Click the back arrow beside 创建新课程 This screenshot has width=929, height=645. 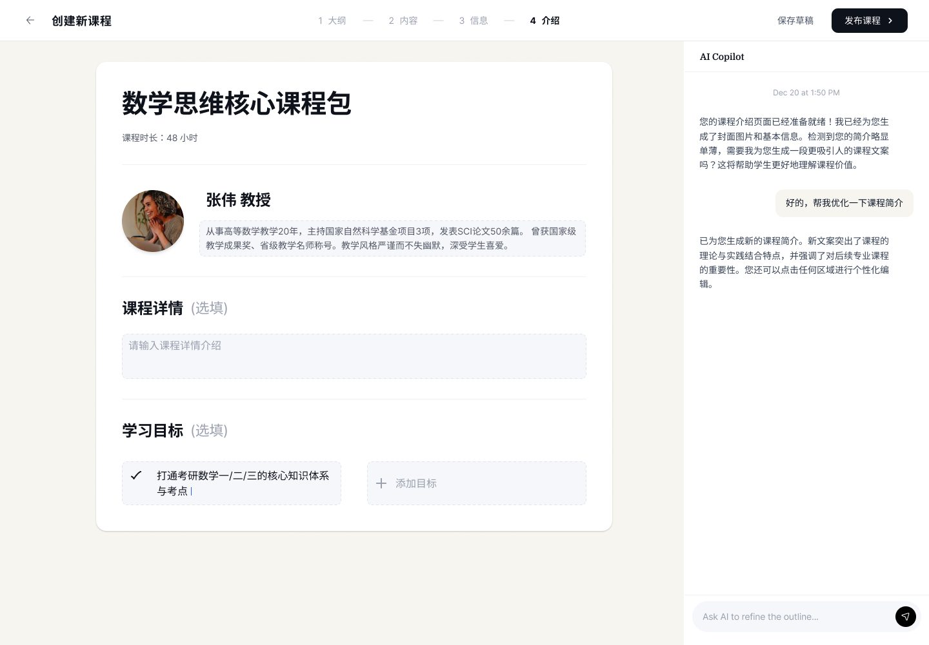tap(30, 20)
